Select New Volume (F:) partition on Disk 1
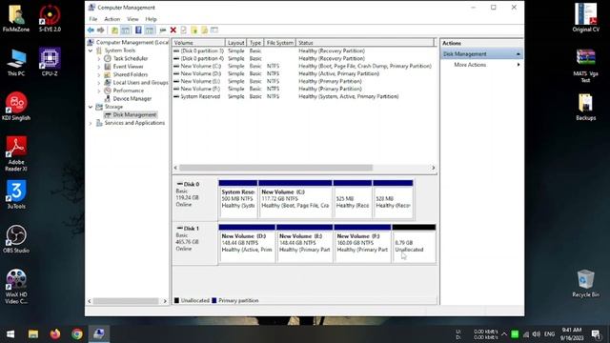The height and width of the screenshot is (343, 610). [362, 244]
